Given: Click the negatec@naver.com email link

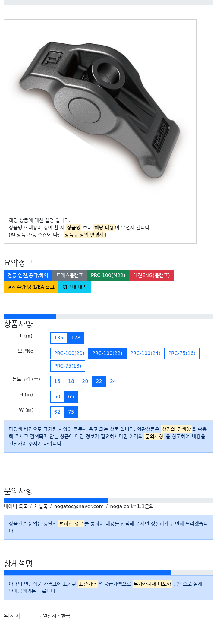Looking at the screenshot, I should coord(79,507).
